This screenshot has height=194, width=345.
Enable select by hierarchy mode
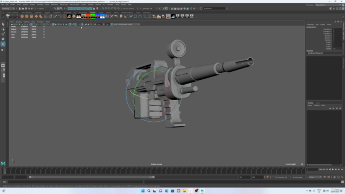[55, 9]
